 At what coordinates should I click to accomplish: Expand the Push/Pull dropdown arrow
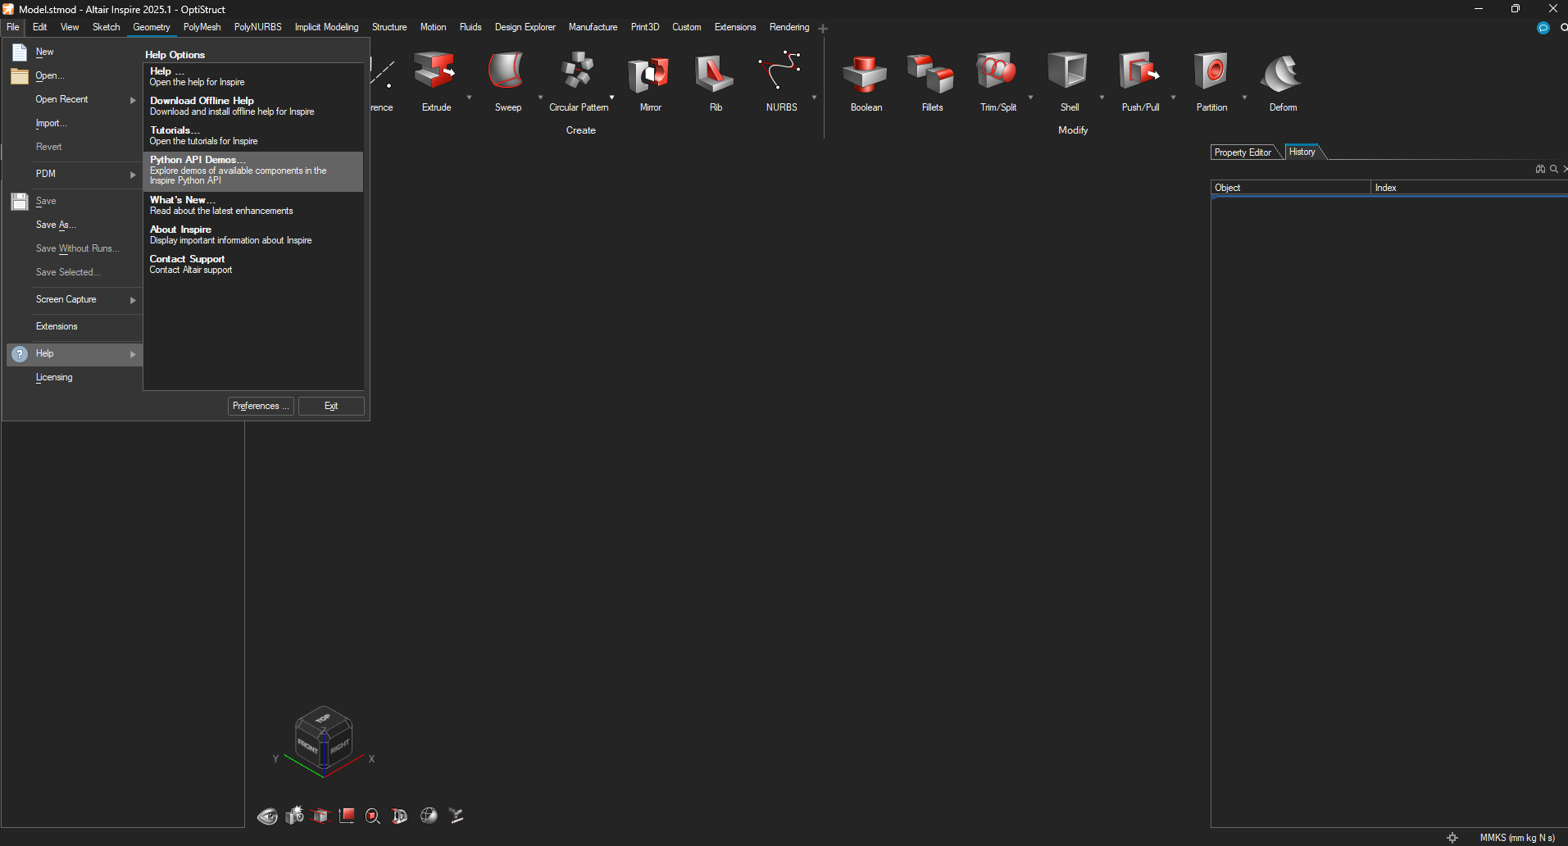[1173, 98]
